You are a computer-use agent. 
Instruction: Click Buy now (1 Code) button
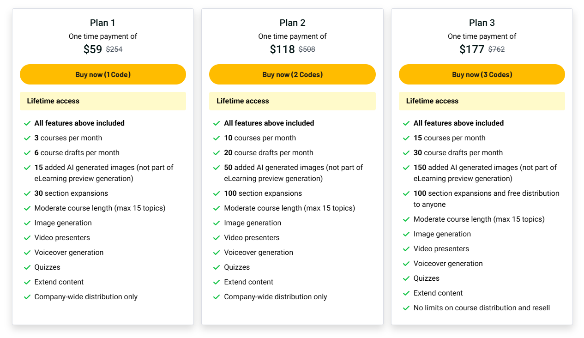click(x=102, y=74)
